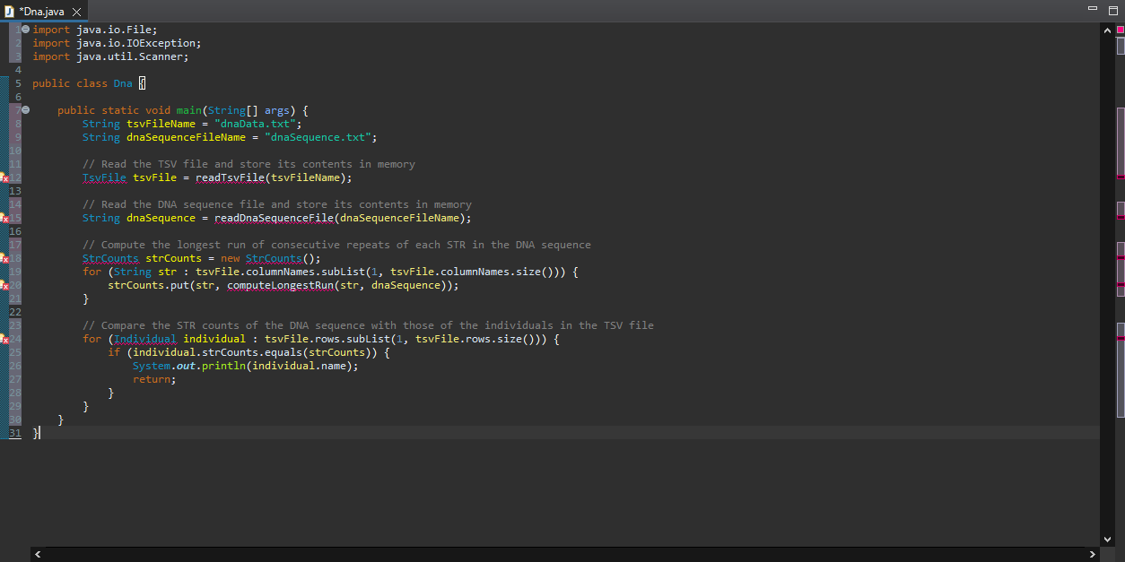Collapse the main method fold at line 7

[x=25, y=110]
